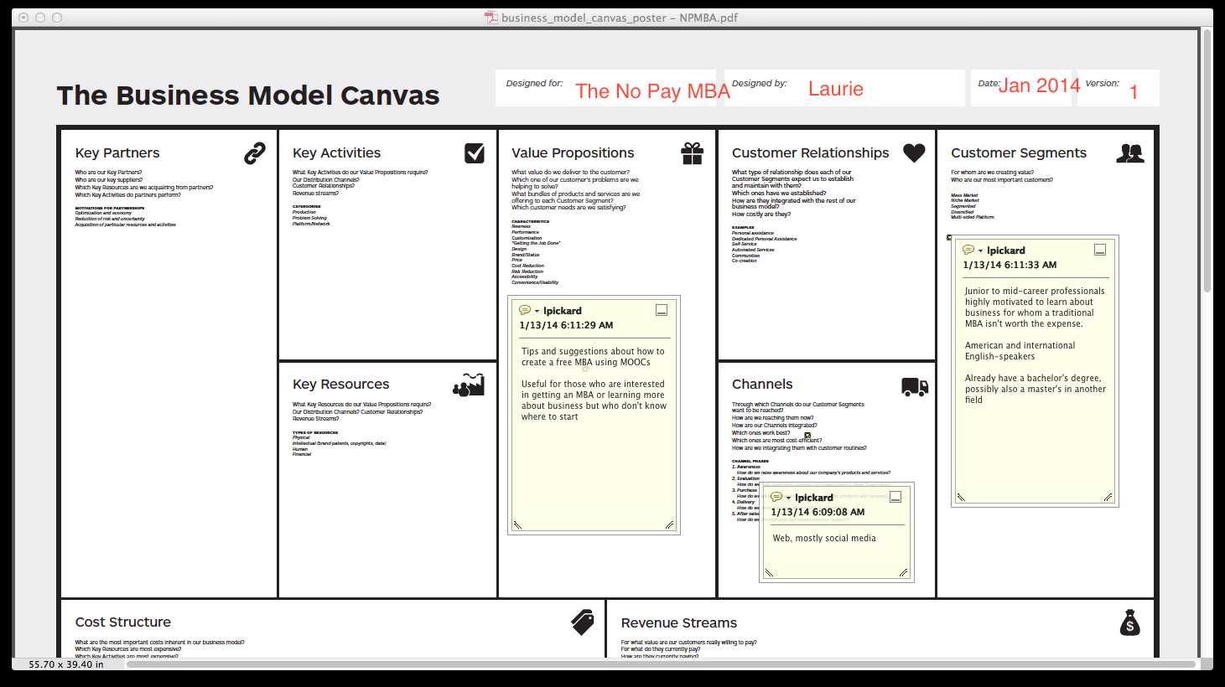This screenshot has height=687, width=1225.
Task: Click bottom-left corner handle of Value Propositions note
Action: click(517, 524)
